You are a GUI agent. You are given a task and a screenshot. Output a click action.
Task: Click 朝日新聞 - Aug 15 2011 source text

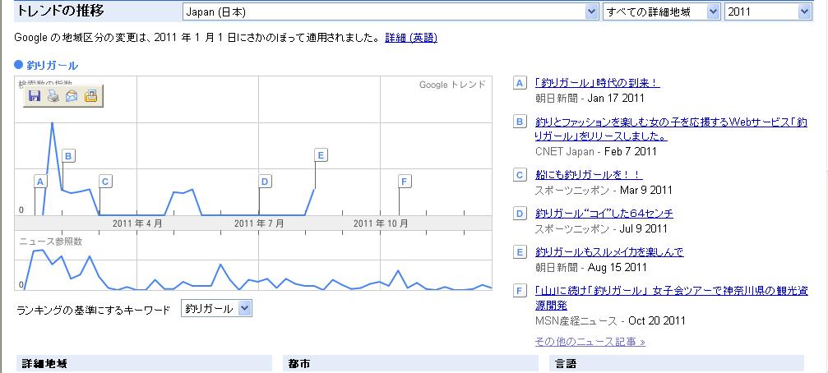click(590, 268)
